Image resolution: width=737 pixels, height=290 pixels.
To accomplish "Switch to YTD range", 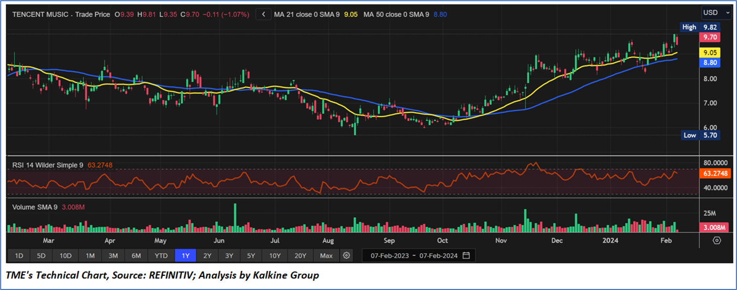I will point(161,256).
